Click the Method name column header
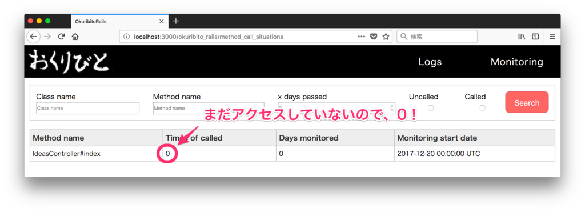 (96, 138)
